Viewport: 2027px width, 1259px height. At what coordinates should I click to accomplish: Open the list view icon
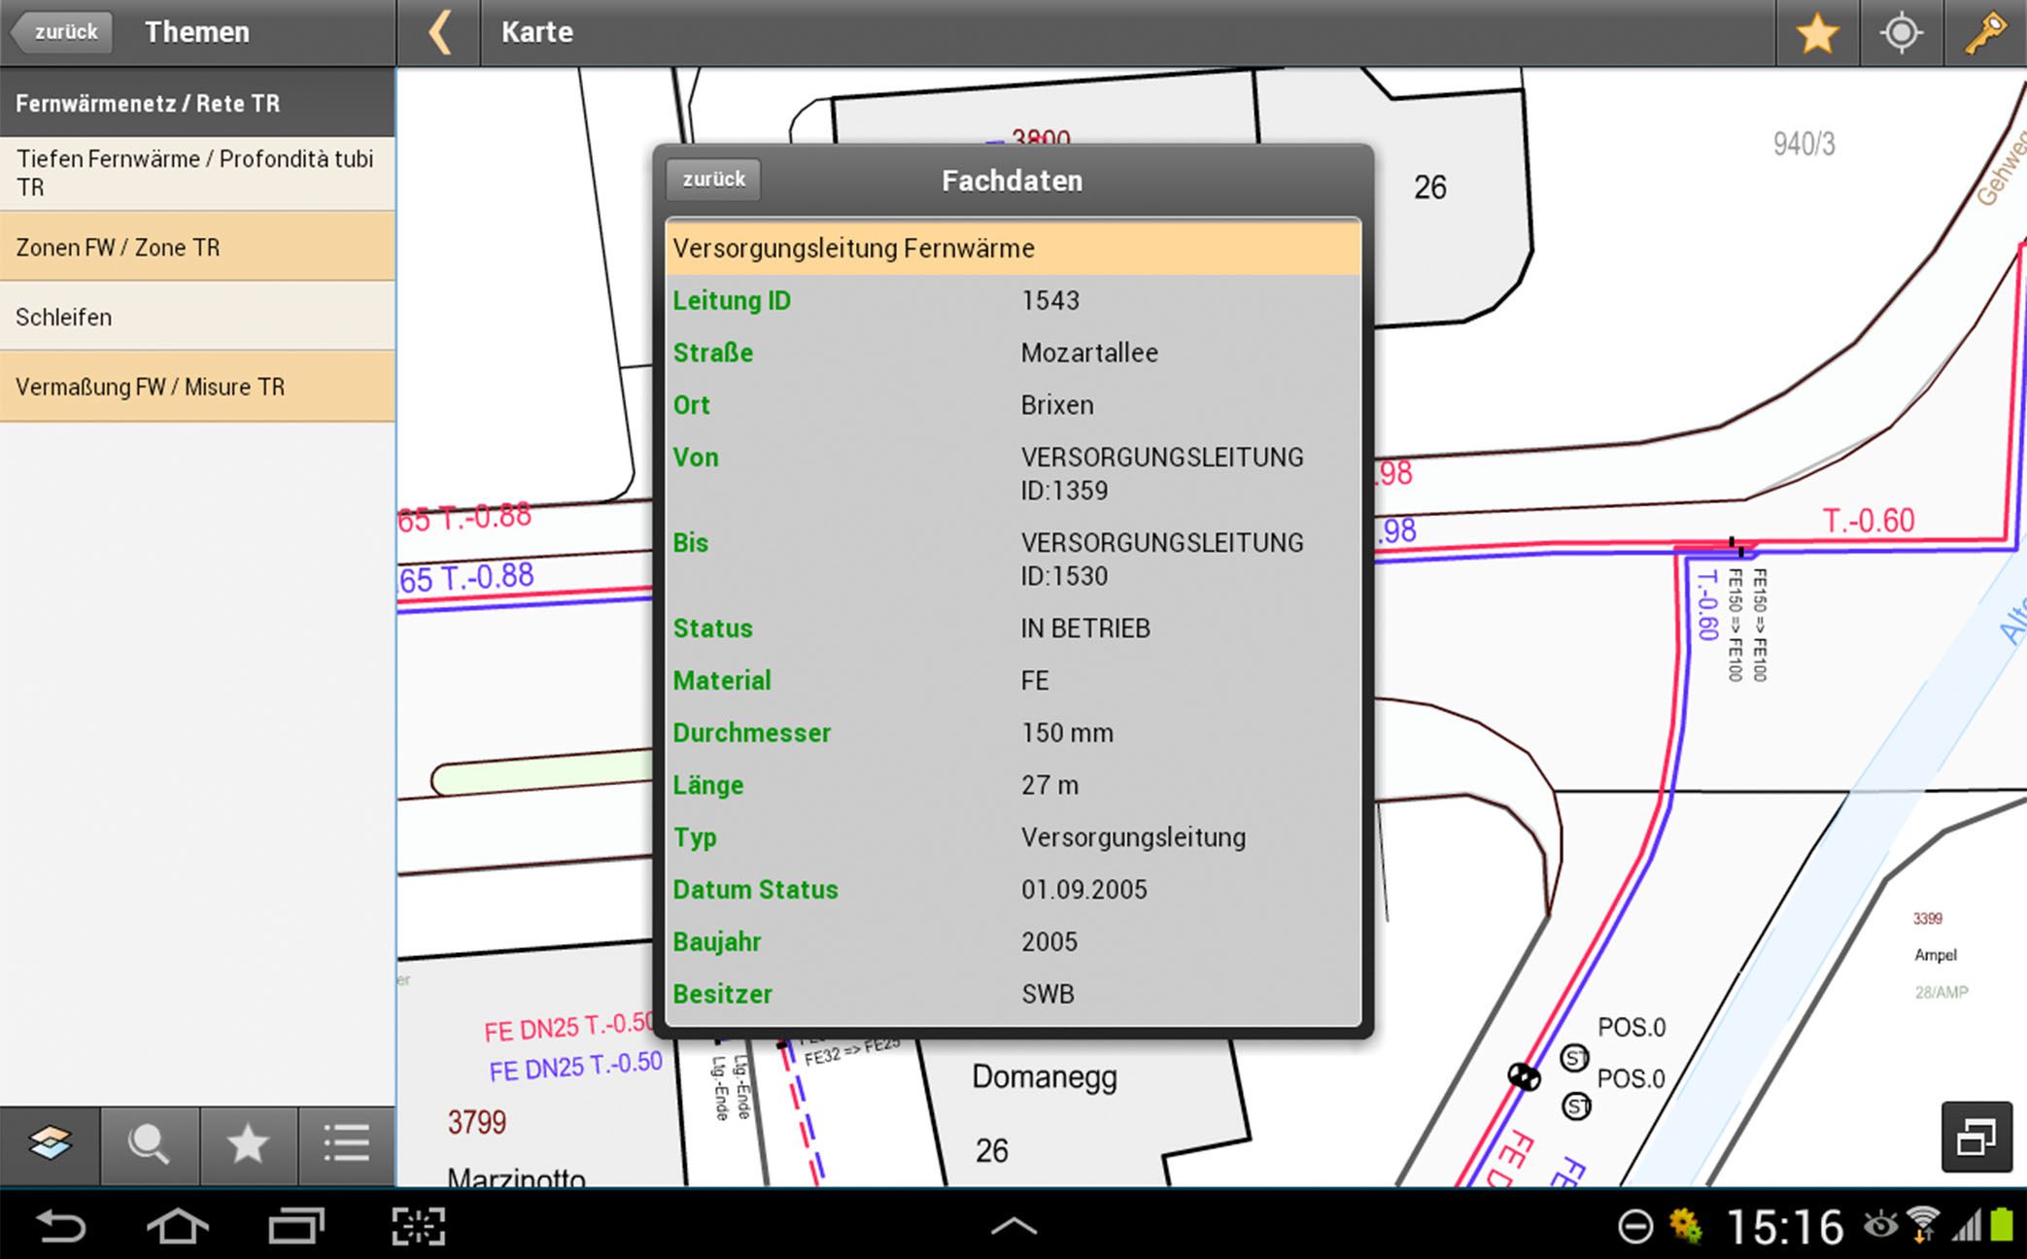[347, 1143]
